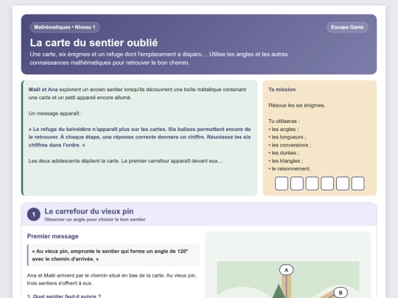The image size is (398, 298).
Task: Click the 'Escape Game' badge
Action: (347, 27)
